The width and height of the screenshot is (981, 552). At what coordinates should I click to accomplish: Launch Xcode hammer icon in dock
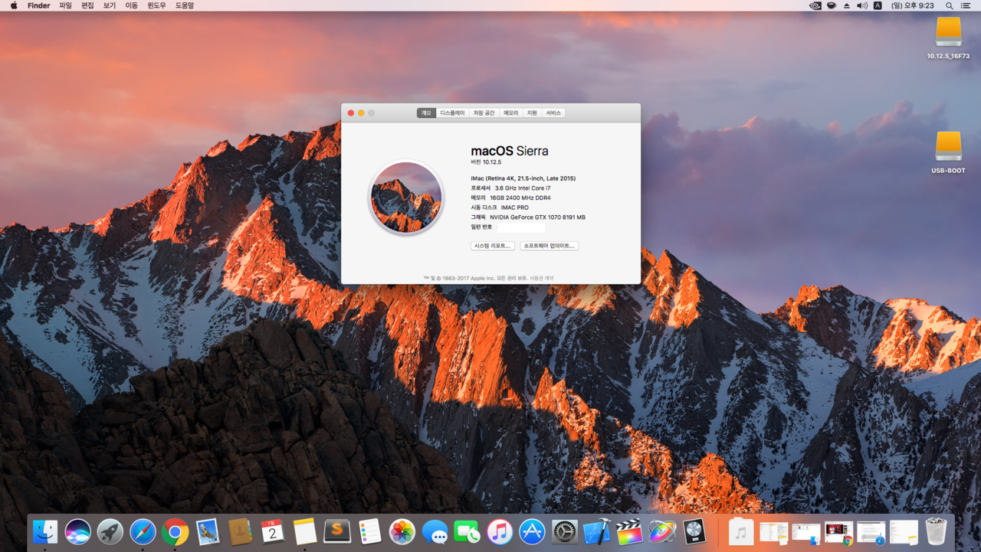(597, 531)
